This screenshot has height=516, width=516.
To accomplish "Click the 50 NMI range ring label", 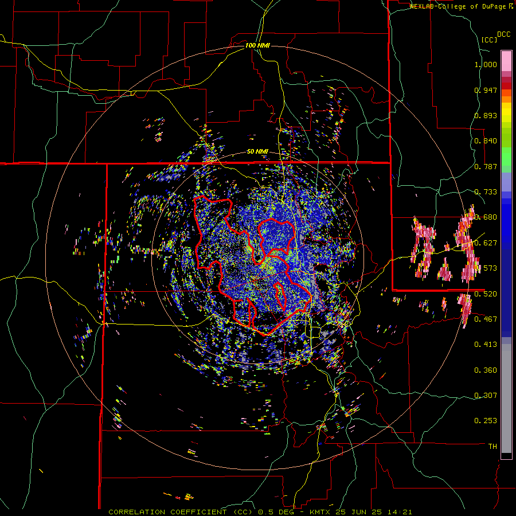I will click(x=257, y=152).
